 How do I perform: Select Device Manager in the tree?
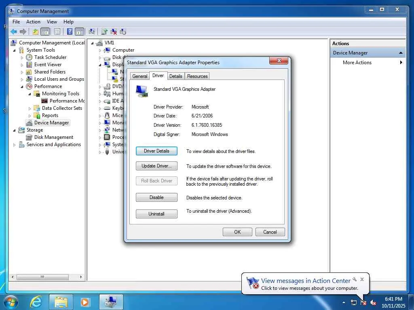[51, 123]
